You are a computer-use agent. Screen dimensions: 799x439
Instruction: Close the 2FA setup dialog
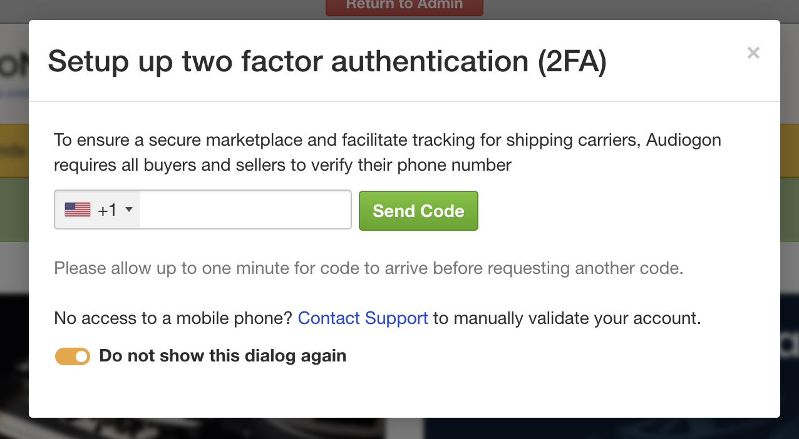click(x=753, y=53)
